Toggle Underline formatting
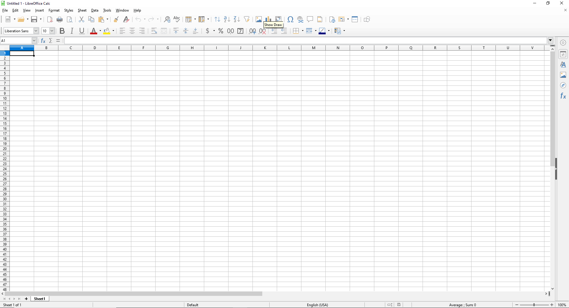This screenshot has height=308, width=569. point(82,31)
